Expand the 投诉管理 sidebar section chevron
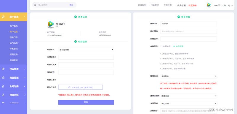This screenshot has width=237, height=114. click(25, 69)
